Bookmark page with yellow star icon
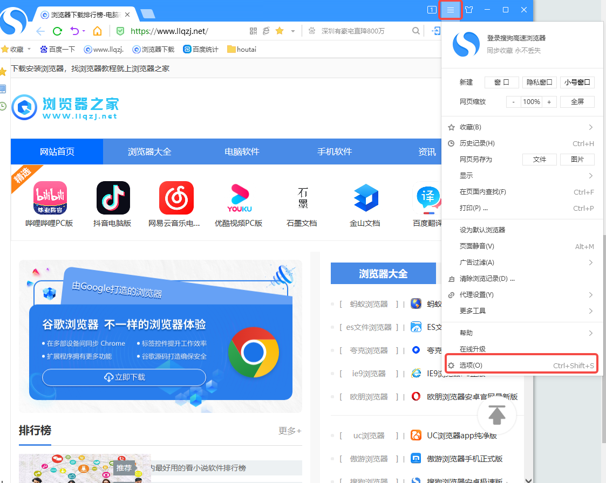 pyautogui.click(x=280, y=31)
